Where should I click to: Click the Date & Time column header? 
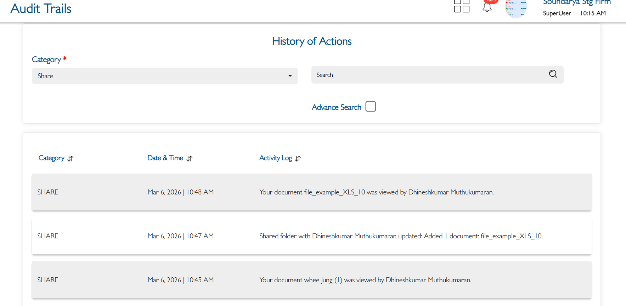[x=165, y=158]
